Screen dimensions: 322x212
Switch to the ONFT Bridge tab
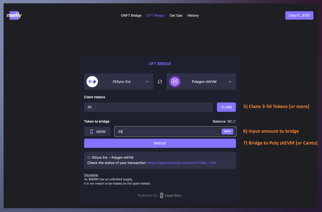(x=131, y=15)
